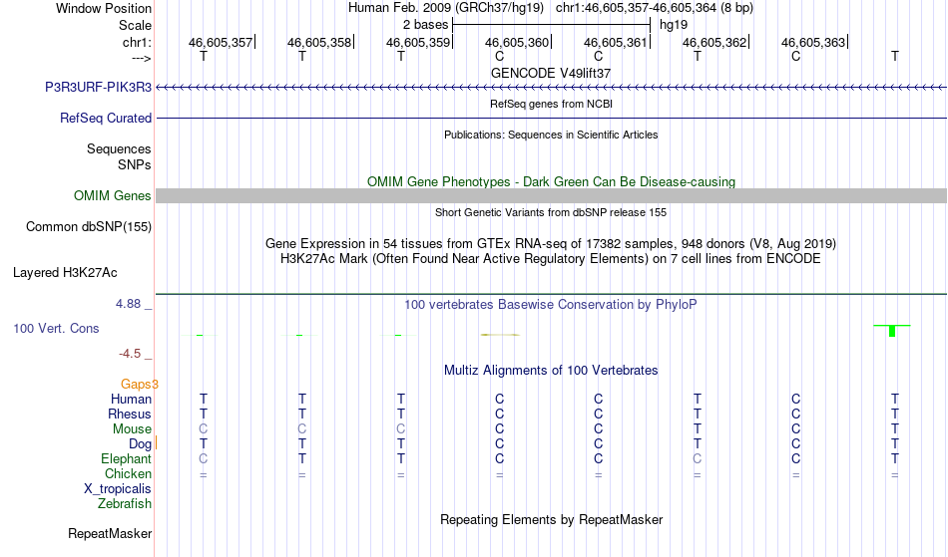948x557 pixels.
Task: Click the Short Genetic Variants dbSNP title
Action: click(551, 212)
